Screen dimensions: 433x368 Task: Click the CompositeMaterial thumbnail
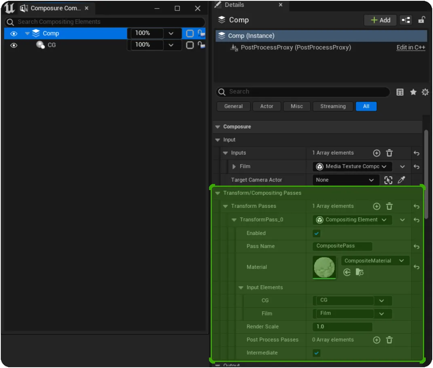(x=324, y=268)
